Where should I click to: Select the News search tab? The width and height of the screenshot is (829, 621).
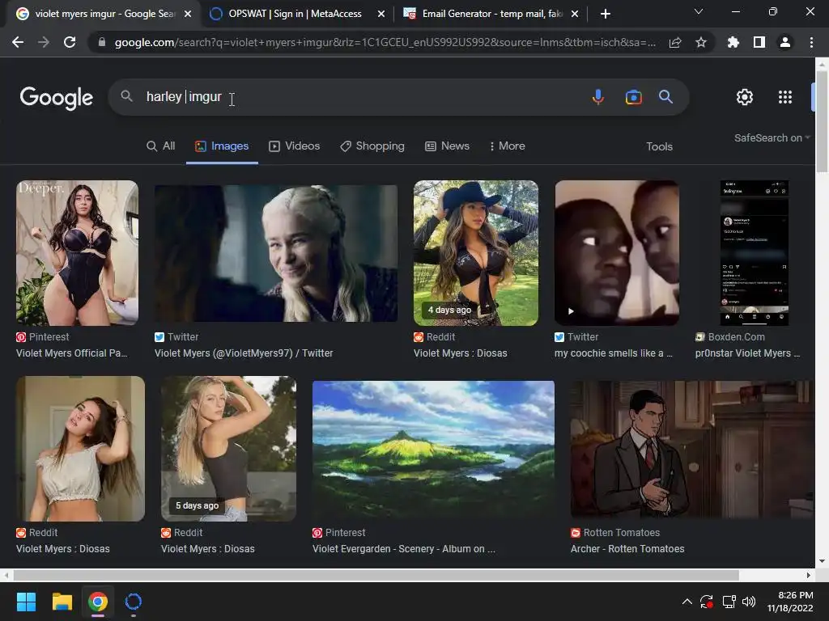447,146
